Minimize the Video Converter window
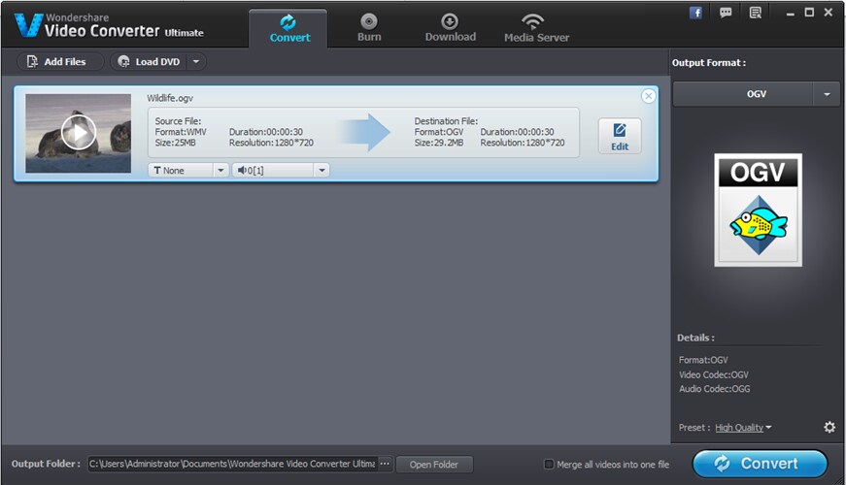Viewport: 846px width, 485px height. pos(790,13)
